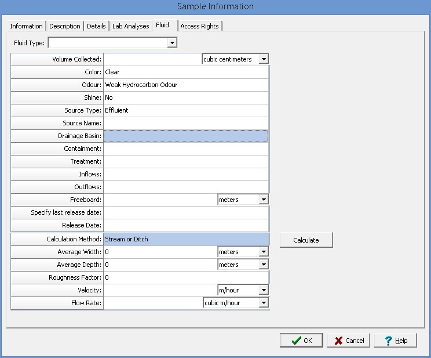Open the Description tab
This screenshot has width=431, height=358.
(x=65, y=26)
